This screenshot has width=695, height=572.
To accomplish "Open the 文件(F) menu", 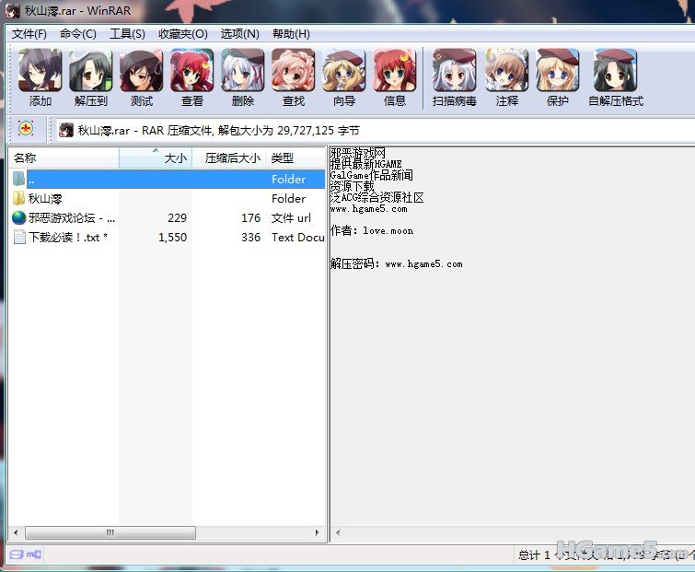I will point(29,34).
